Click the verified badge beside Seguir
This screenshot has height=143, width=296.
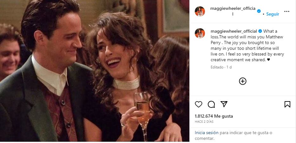[x=259, y=11]
